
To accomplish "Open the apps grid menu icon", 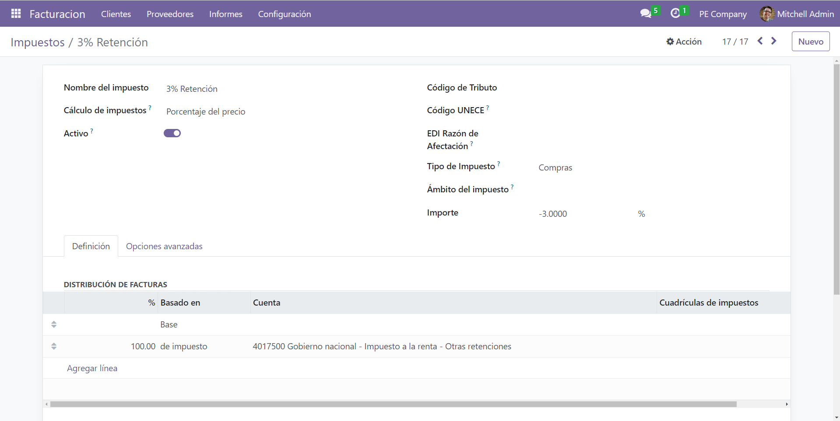I will click(x=16, y=14).
